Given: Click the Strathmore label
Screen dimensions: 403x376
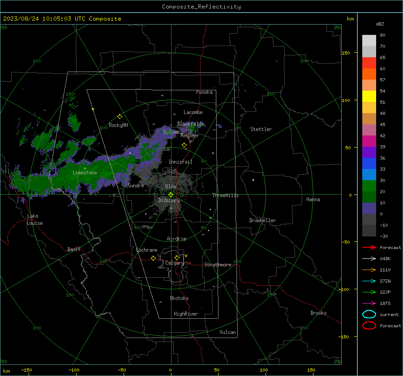Looking at the screenshot, I should click(218, 265).
